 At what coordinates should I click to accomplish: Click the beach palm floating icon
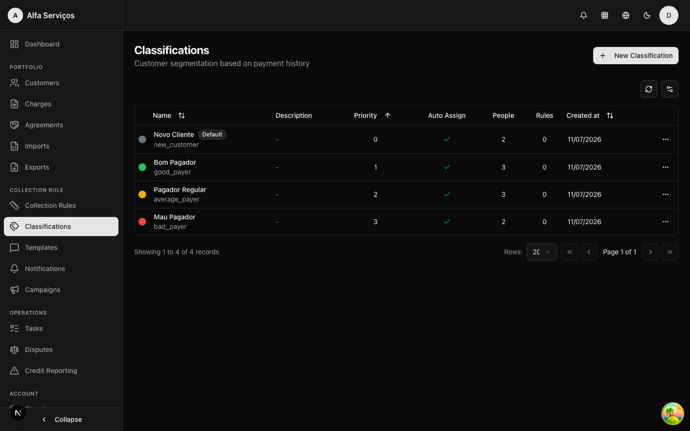[x=672, y=414]
